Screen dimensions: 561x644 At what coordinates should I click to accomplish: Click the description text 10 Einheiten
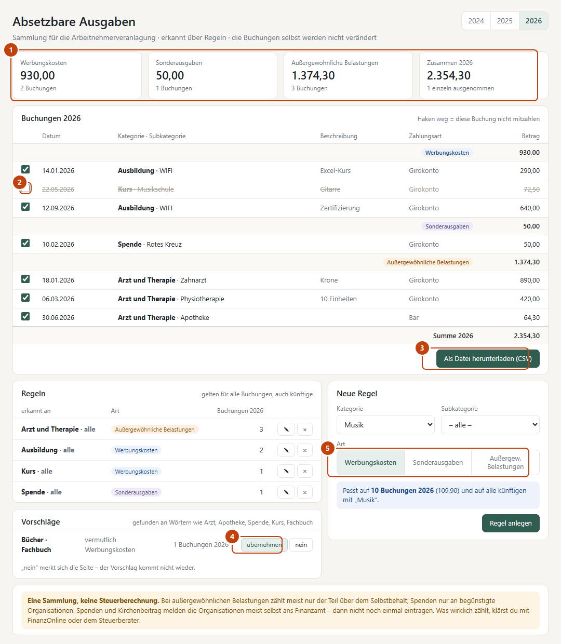click(x=339, y=299)
